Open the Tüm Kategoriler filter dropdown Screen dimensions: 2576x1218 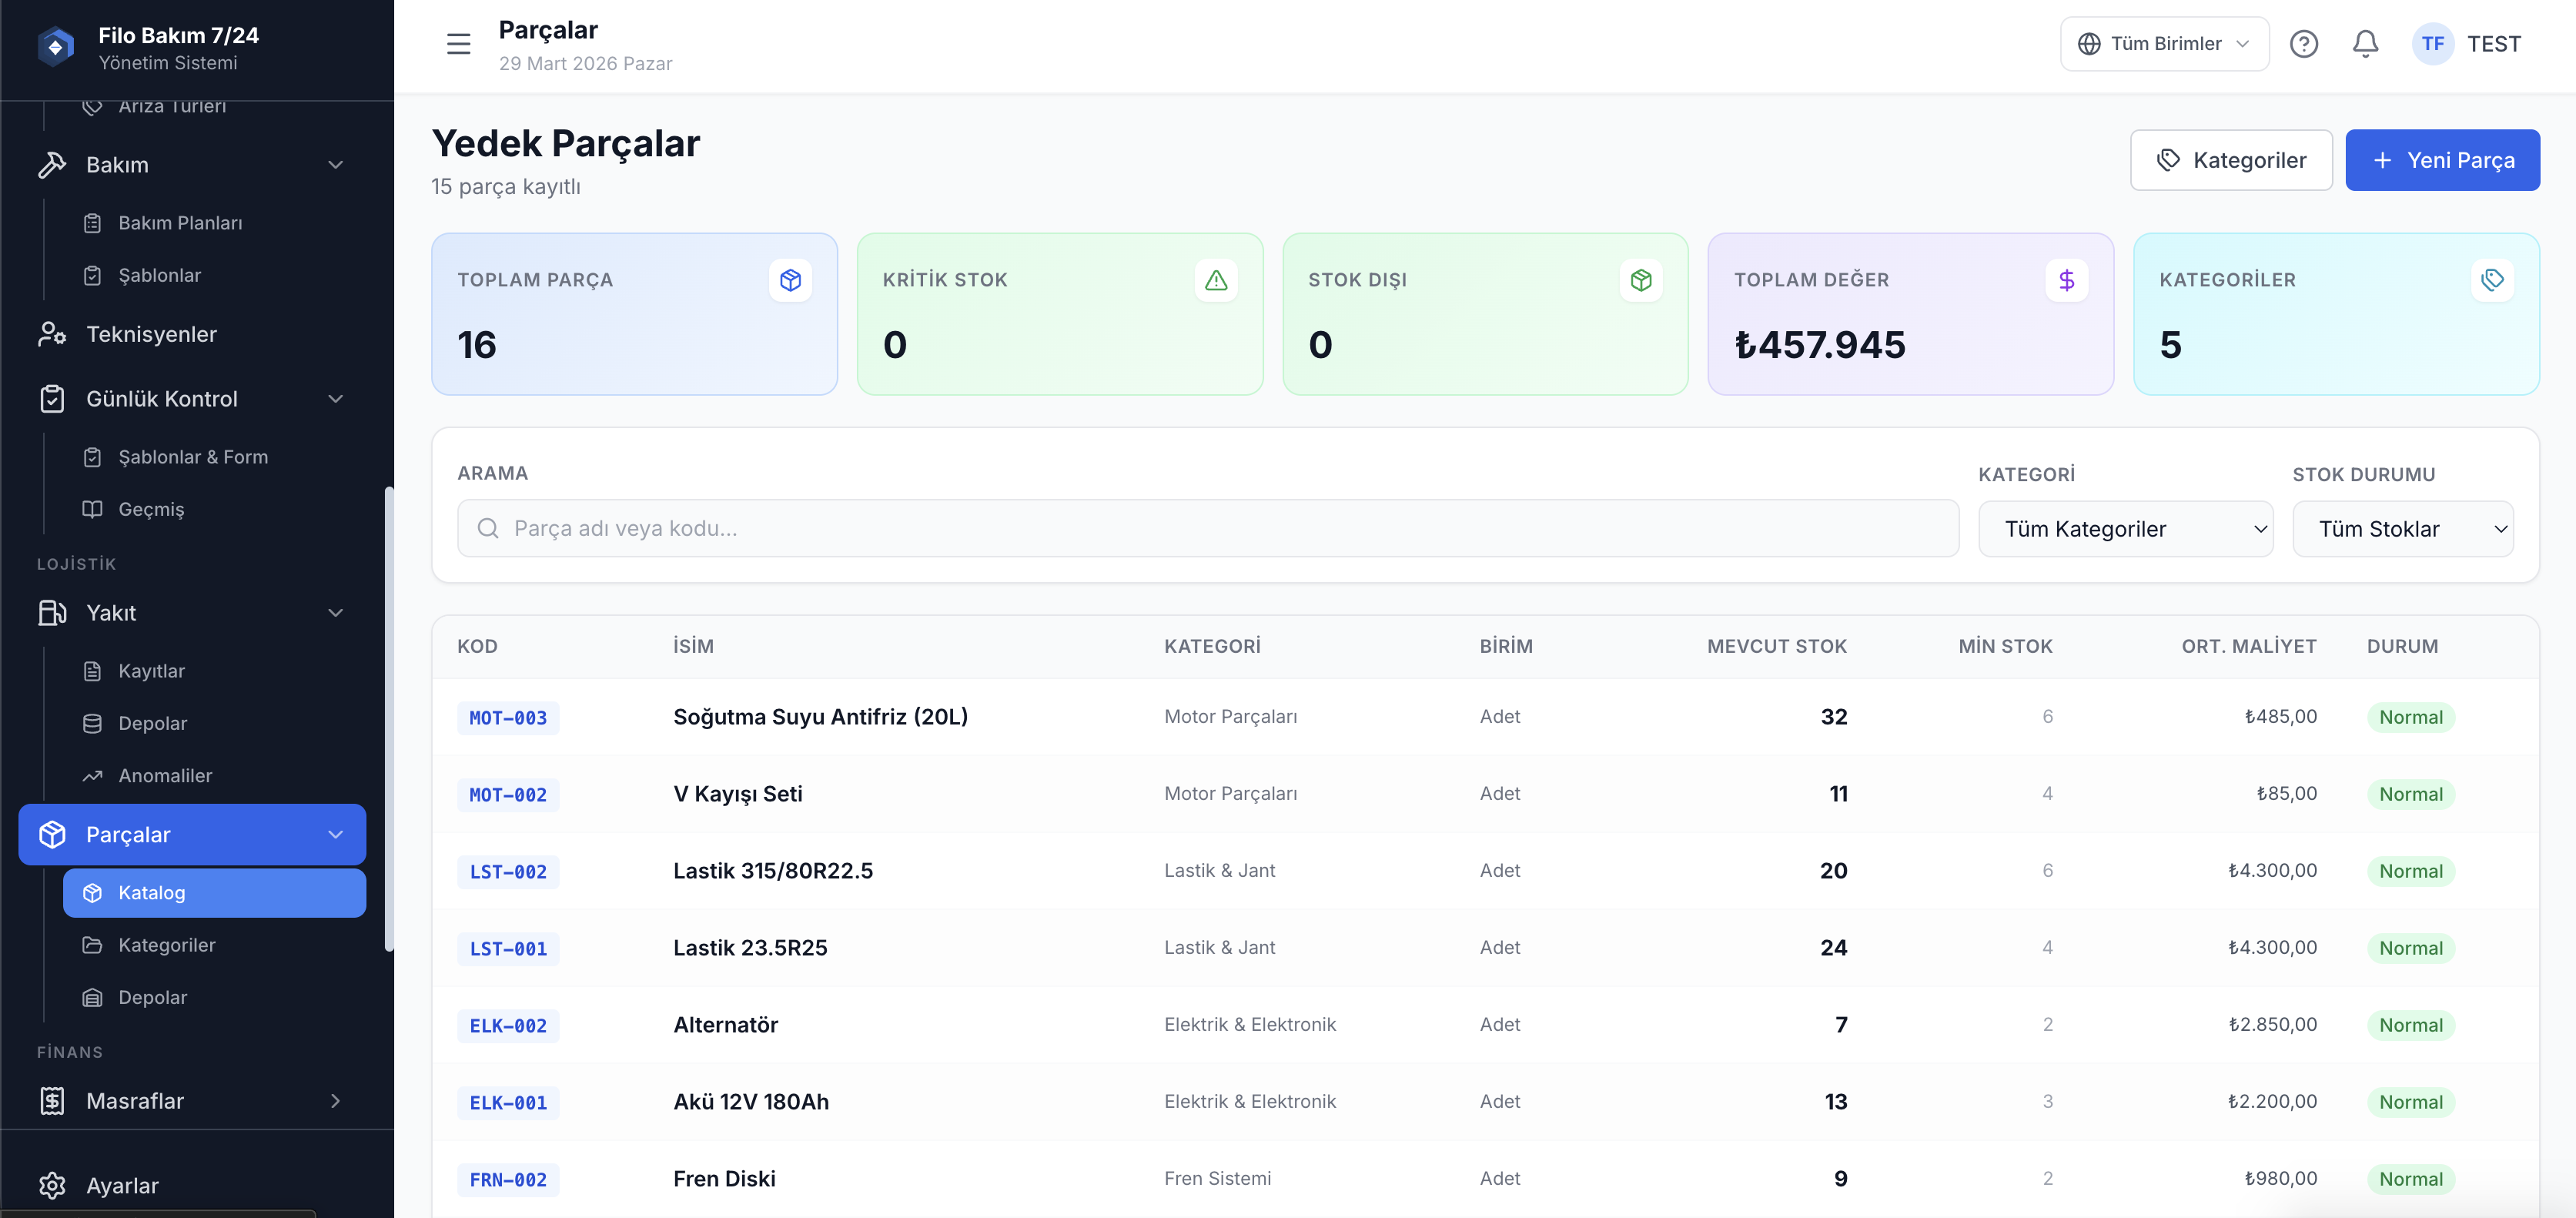pyautogui.click(x=2125, y=529)
